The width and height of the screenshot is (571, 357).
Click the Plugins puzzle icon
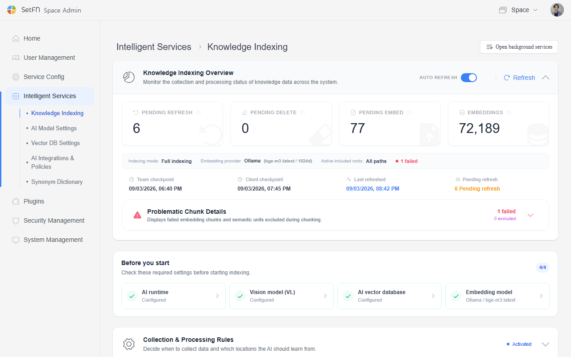click(16, 201)
